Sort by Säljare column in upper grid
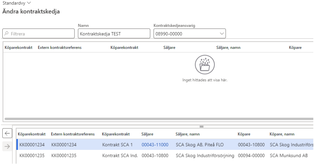 169,48
